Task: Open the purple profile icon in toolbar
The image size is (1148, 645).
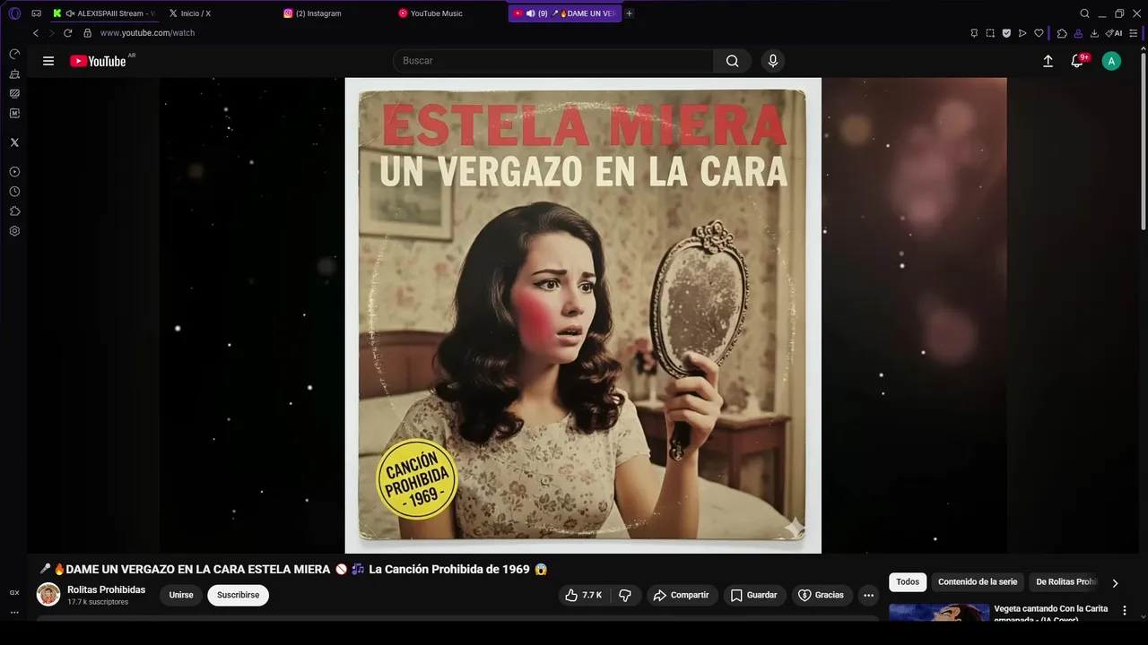Action: click(x=1078, y=33)
